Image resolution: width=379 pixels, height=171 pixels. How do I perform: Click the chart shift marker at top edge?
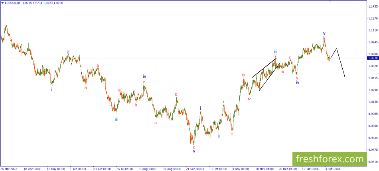tap(330, 1)
